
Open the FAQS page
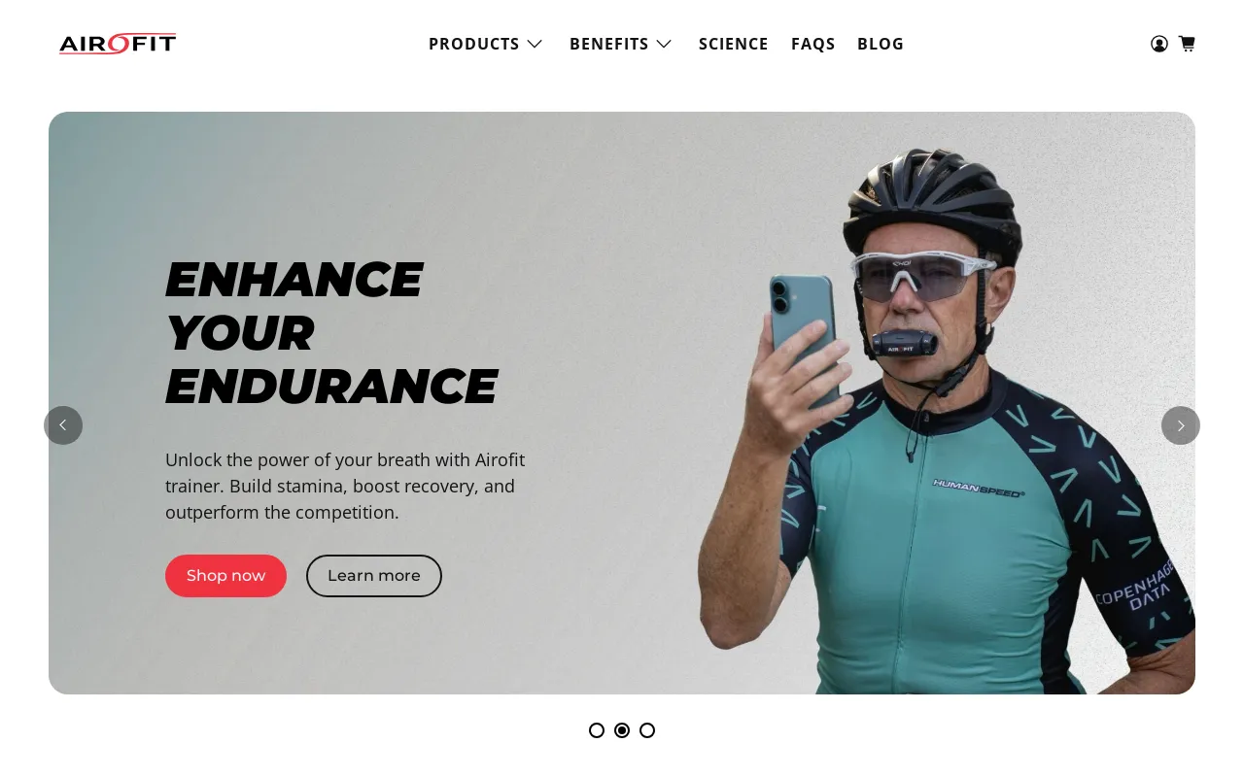813,44
